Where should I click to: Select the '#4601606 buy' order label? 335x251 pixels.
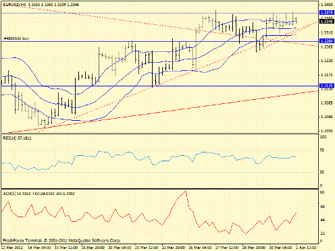click(16, 38)
